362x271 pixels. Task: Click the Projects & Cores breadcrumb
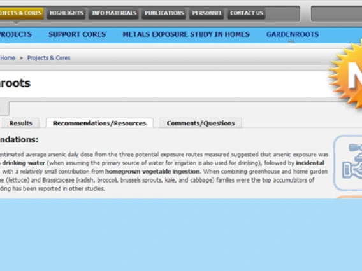coord(48,58)
